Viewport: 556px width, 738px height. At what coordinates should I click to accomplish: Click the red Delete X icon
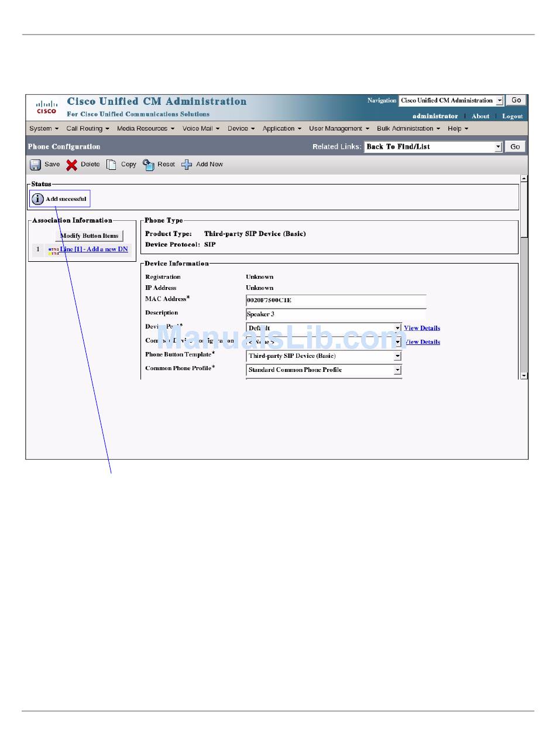click(71, 165)
